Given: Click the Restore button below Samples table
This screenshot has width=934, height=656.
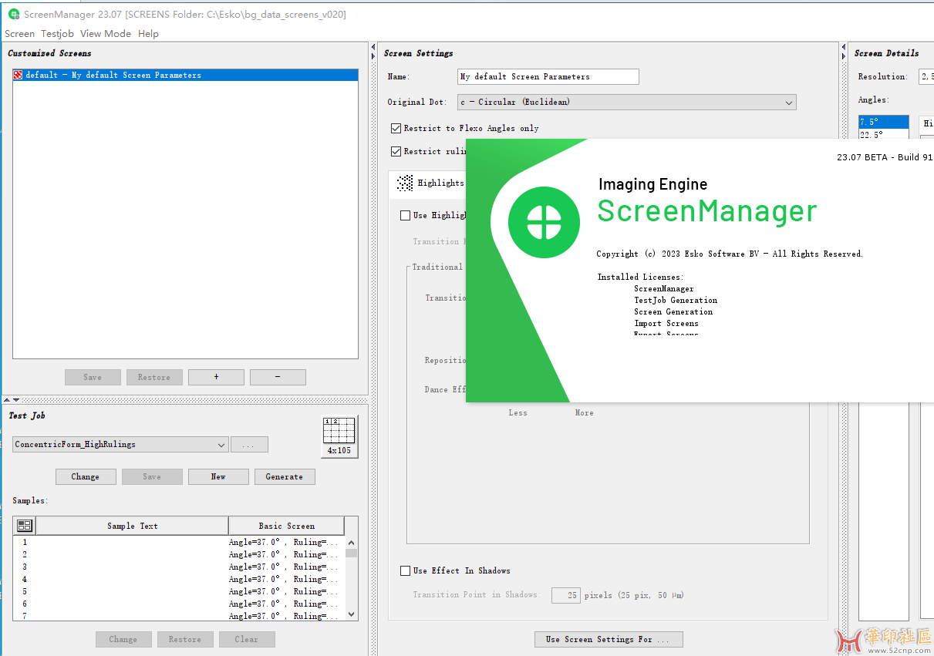Looking at the screenshot, I should point(185,639).
